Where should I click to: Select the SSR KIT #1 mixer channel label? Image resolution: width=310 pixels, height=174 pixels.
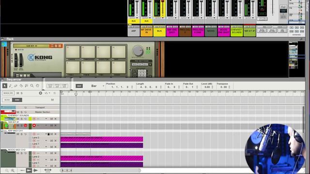click(249, 31)
